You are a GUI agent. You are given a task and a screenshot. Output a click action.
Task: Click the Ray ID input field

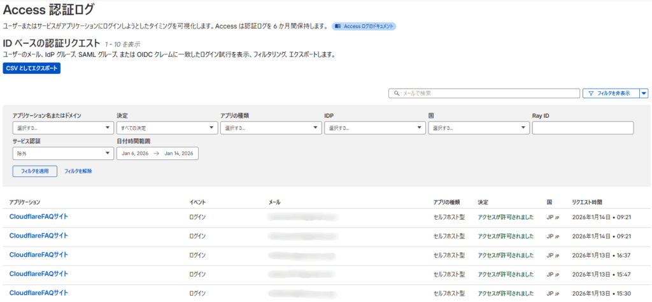click(583, 128)
